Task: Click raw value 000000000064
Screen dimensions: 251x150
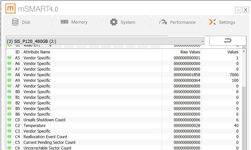Action: (187, 81)
